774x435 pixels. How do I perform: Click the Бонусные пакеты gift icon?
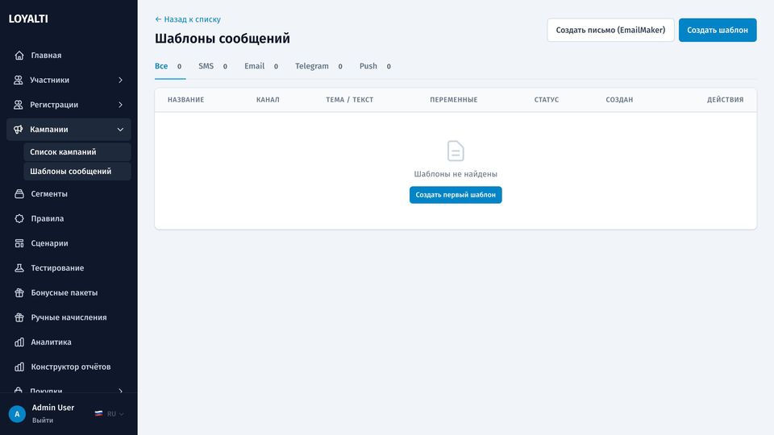point(19,292)
